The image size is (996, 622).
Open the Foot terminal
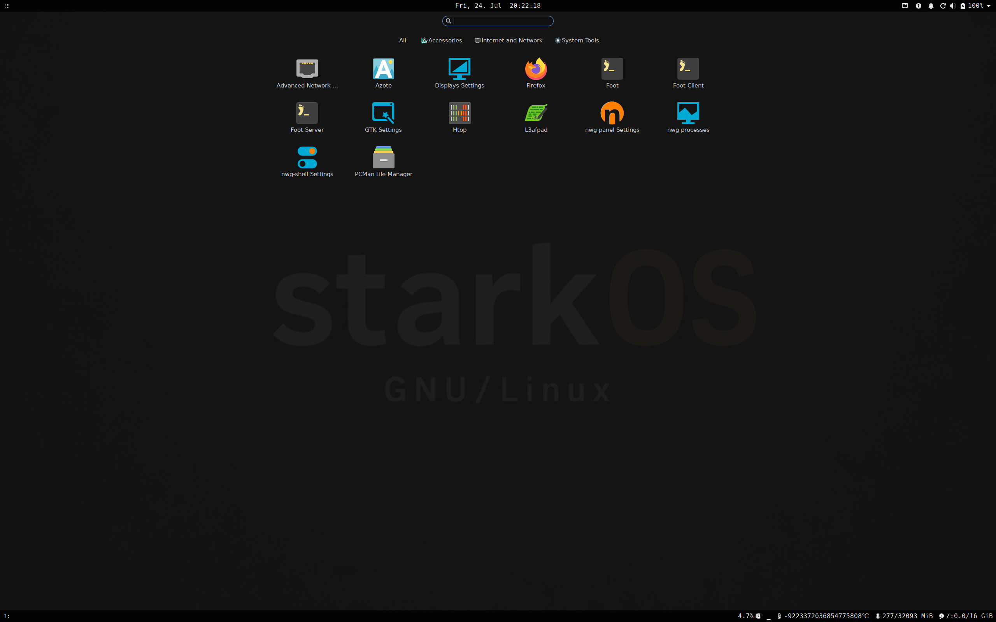tap(612, 73)
